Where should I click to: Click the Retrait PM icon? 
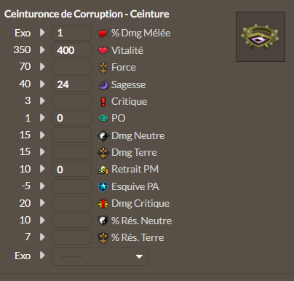click(103, 170)
